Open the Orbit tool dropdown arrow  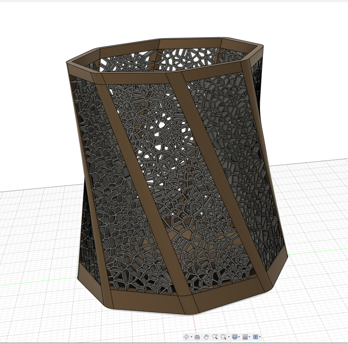coord(191,337)
